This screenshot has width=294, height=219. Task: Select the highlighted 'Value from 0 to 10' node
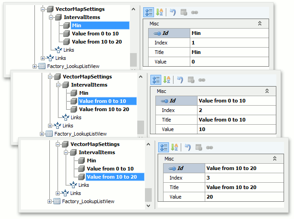click(x=102, y=101)
